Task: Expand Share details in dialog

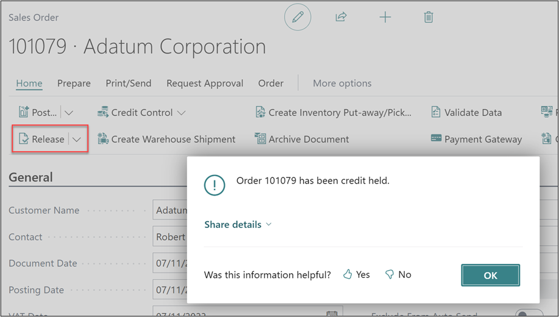Action: click(238, 224)
